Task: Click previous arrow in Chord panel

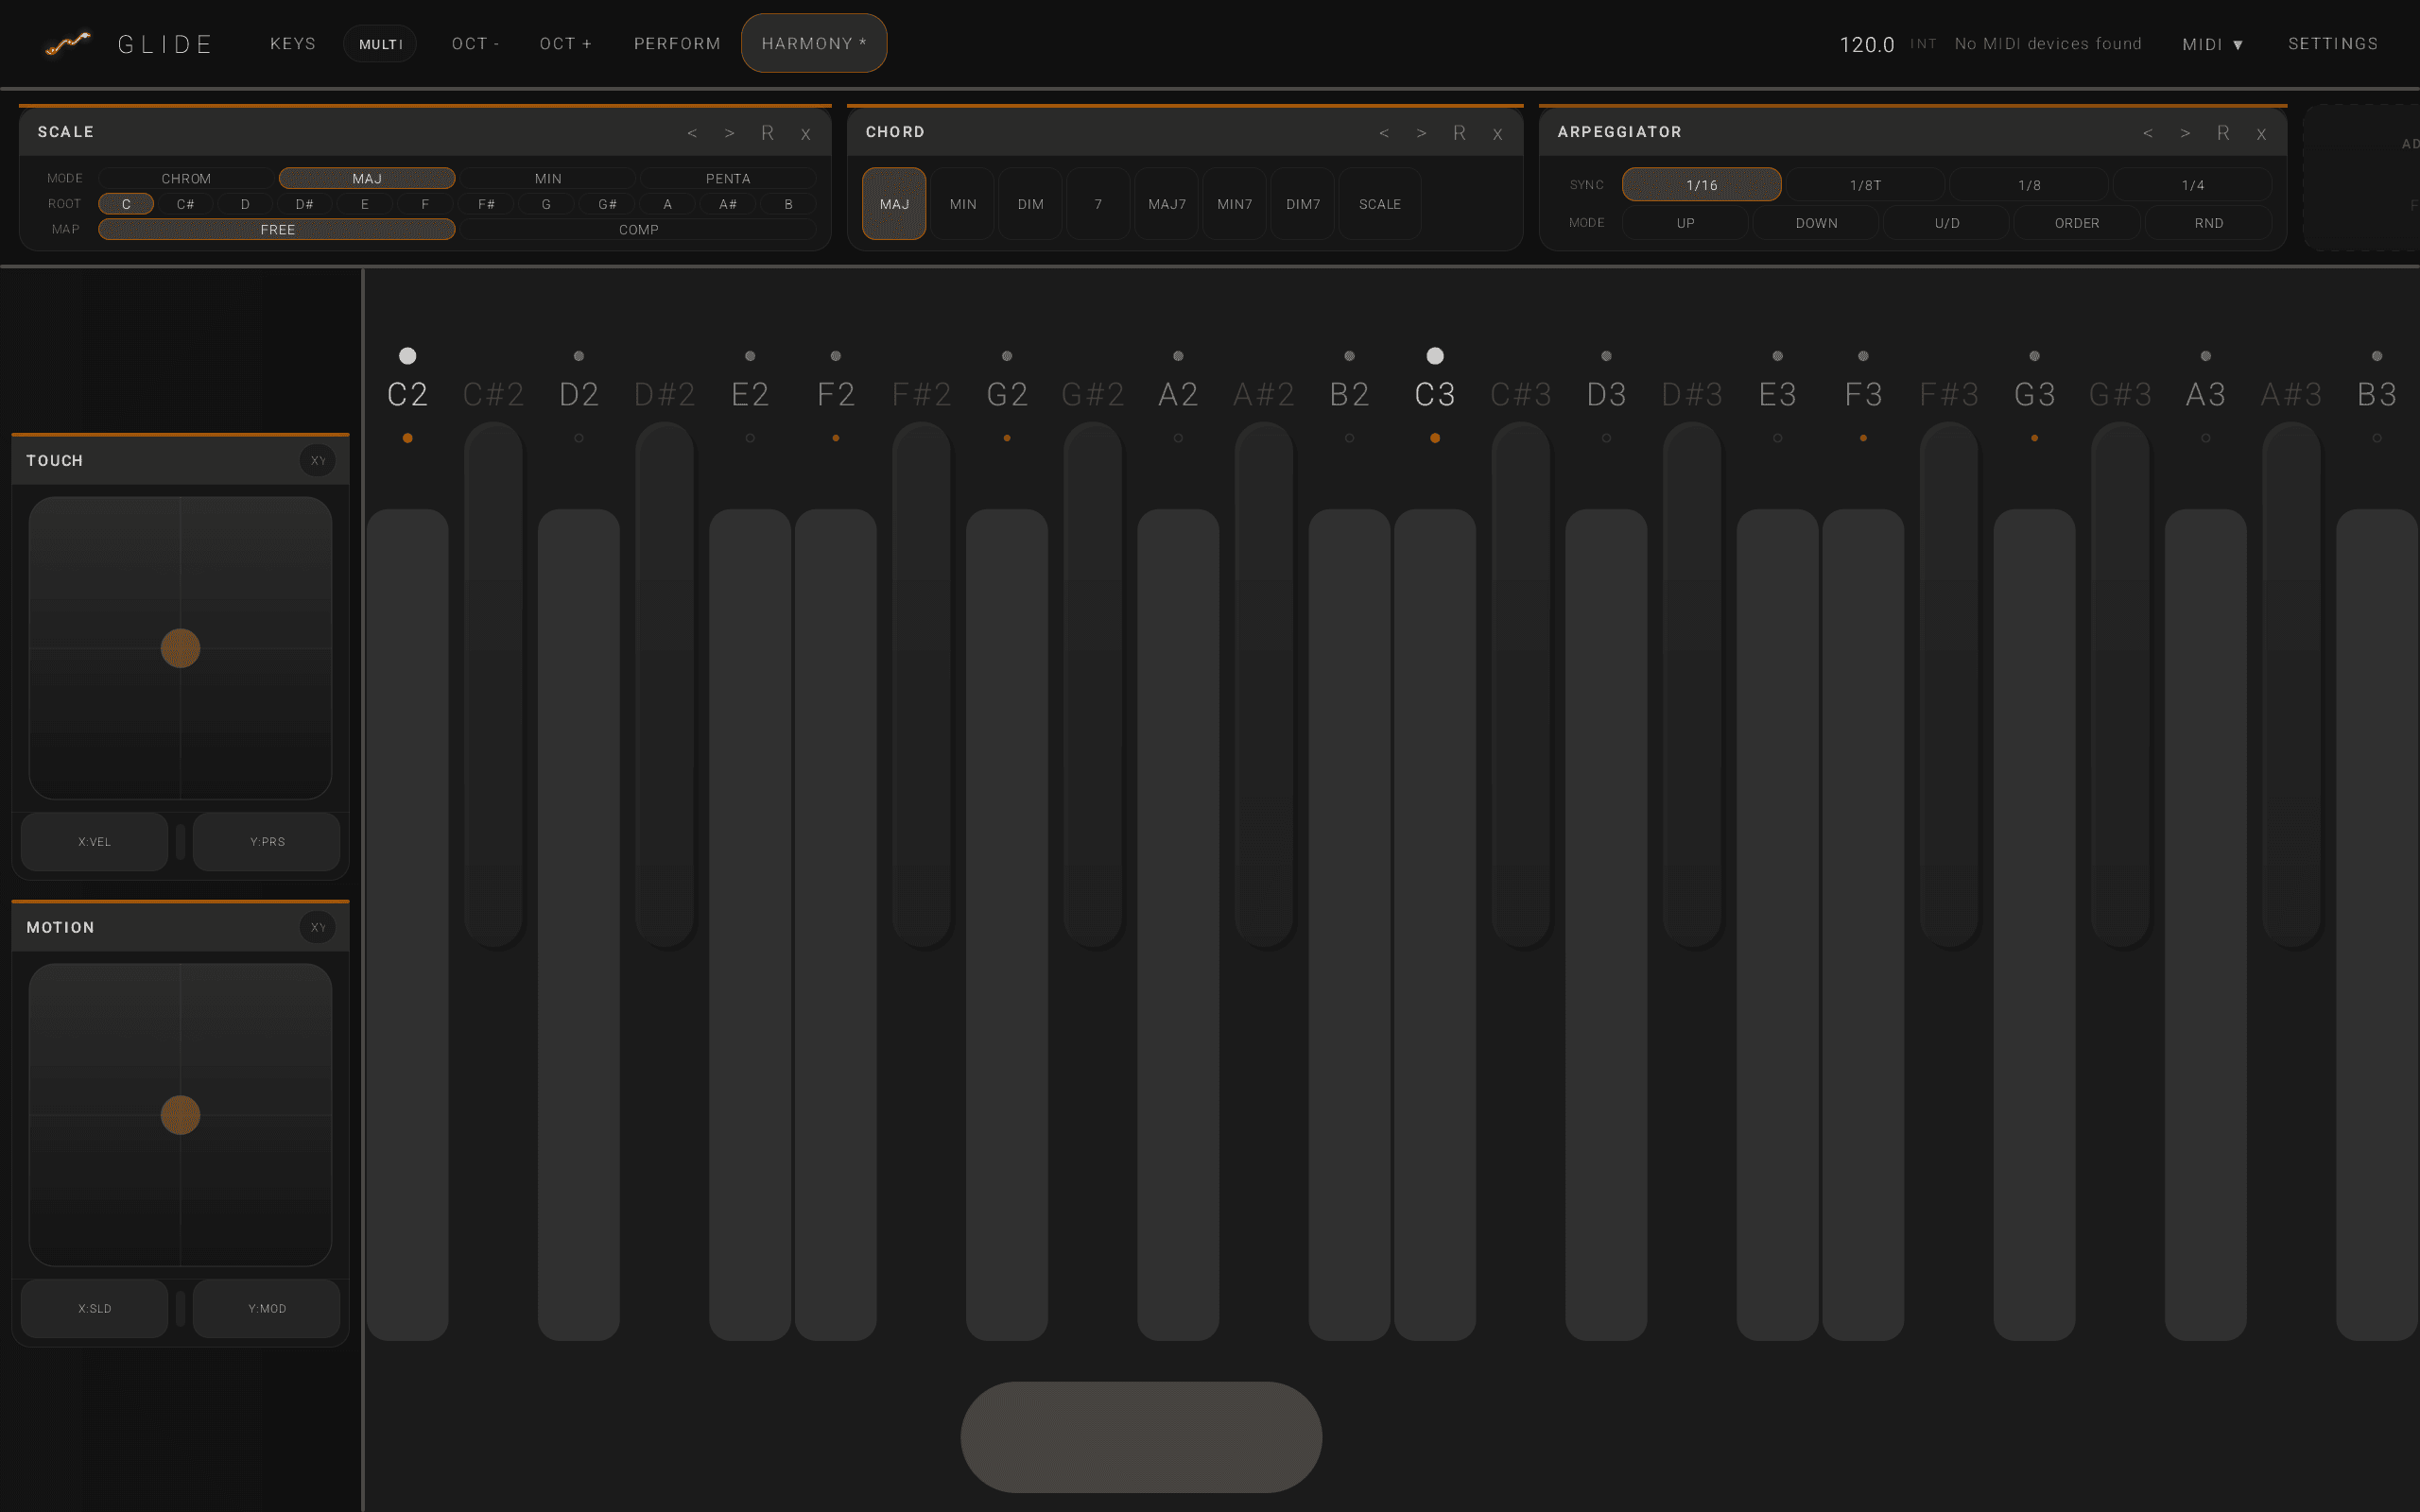Action: click(1384, 133)
